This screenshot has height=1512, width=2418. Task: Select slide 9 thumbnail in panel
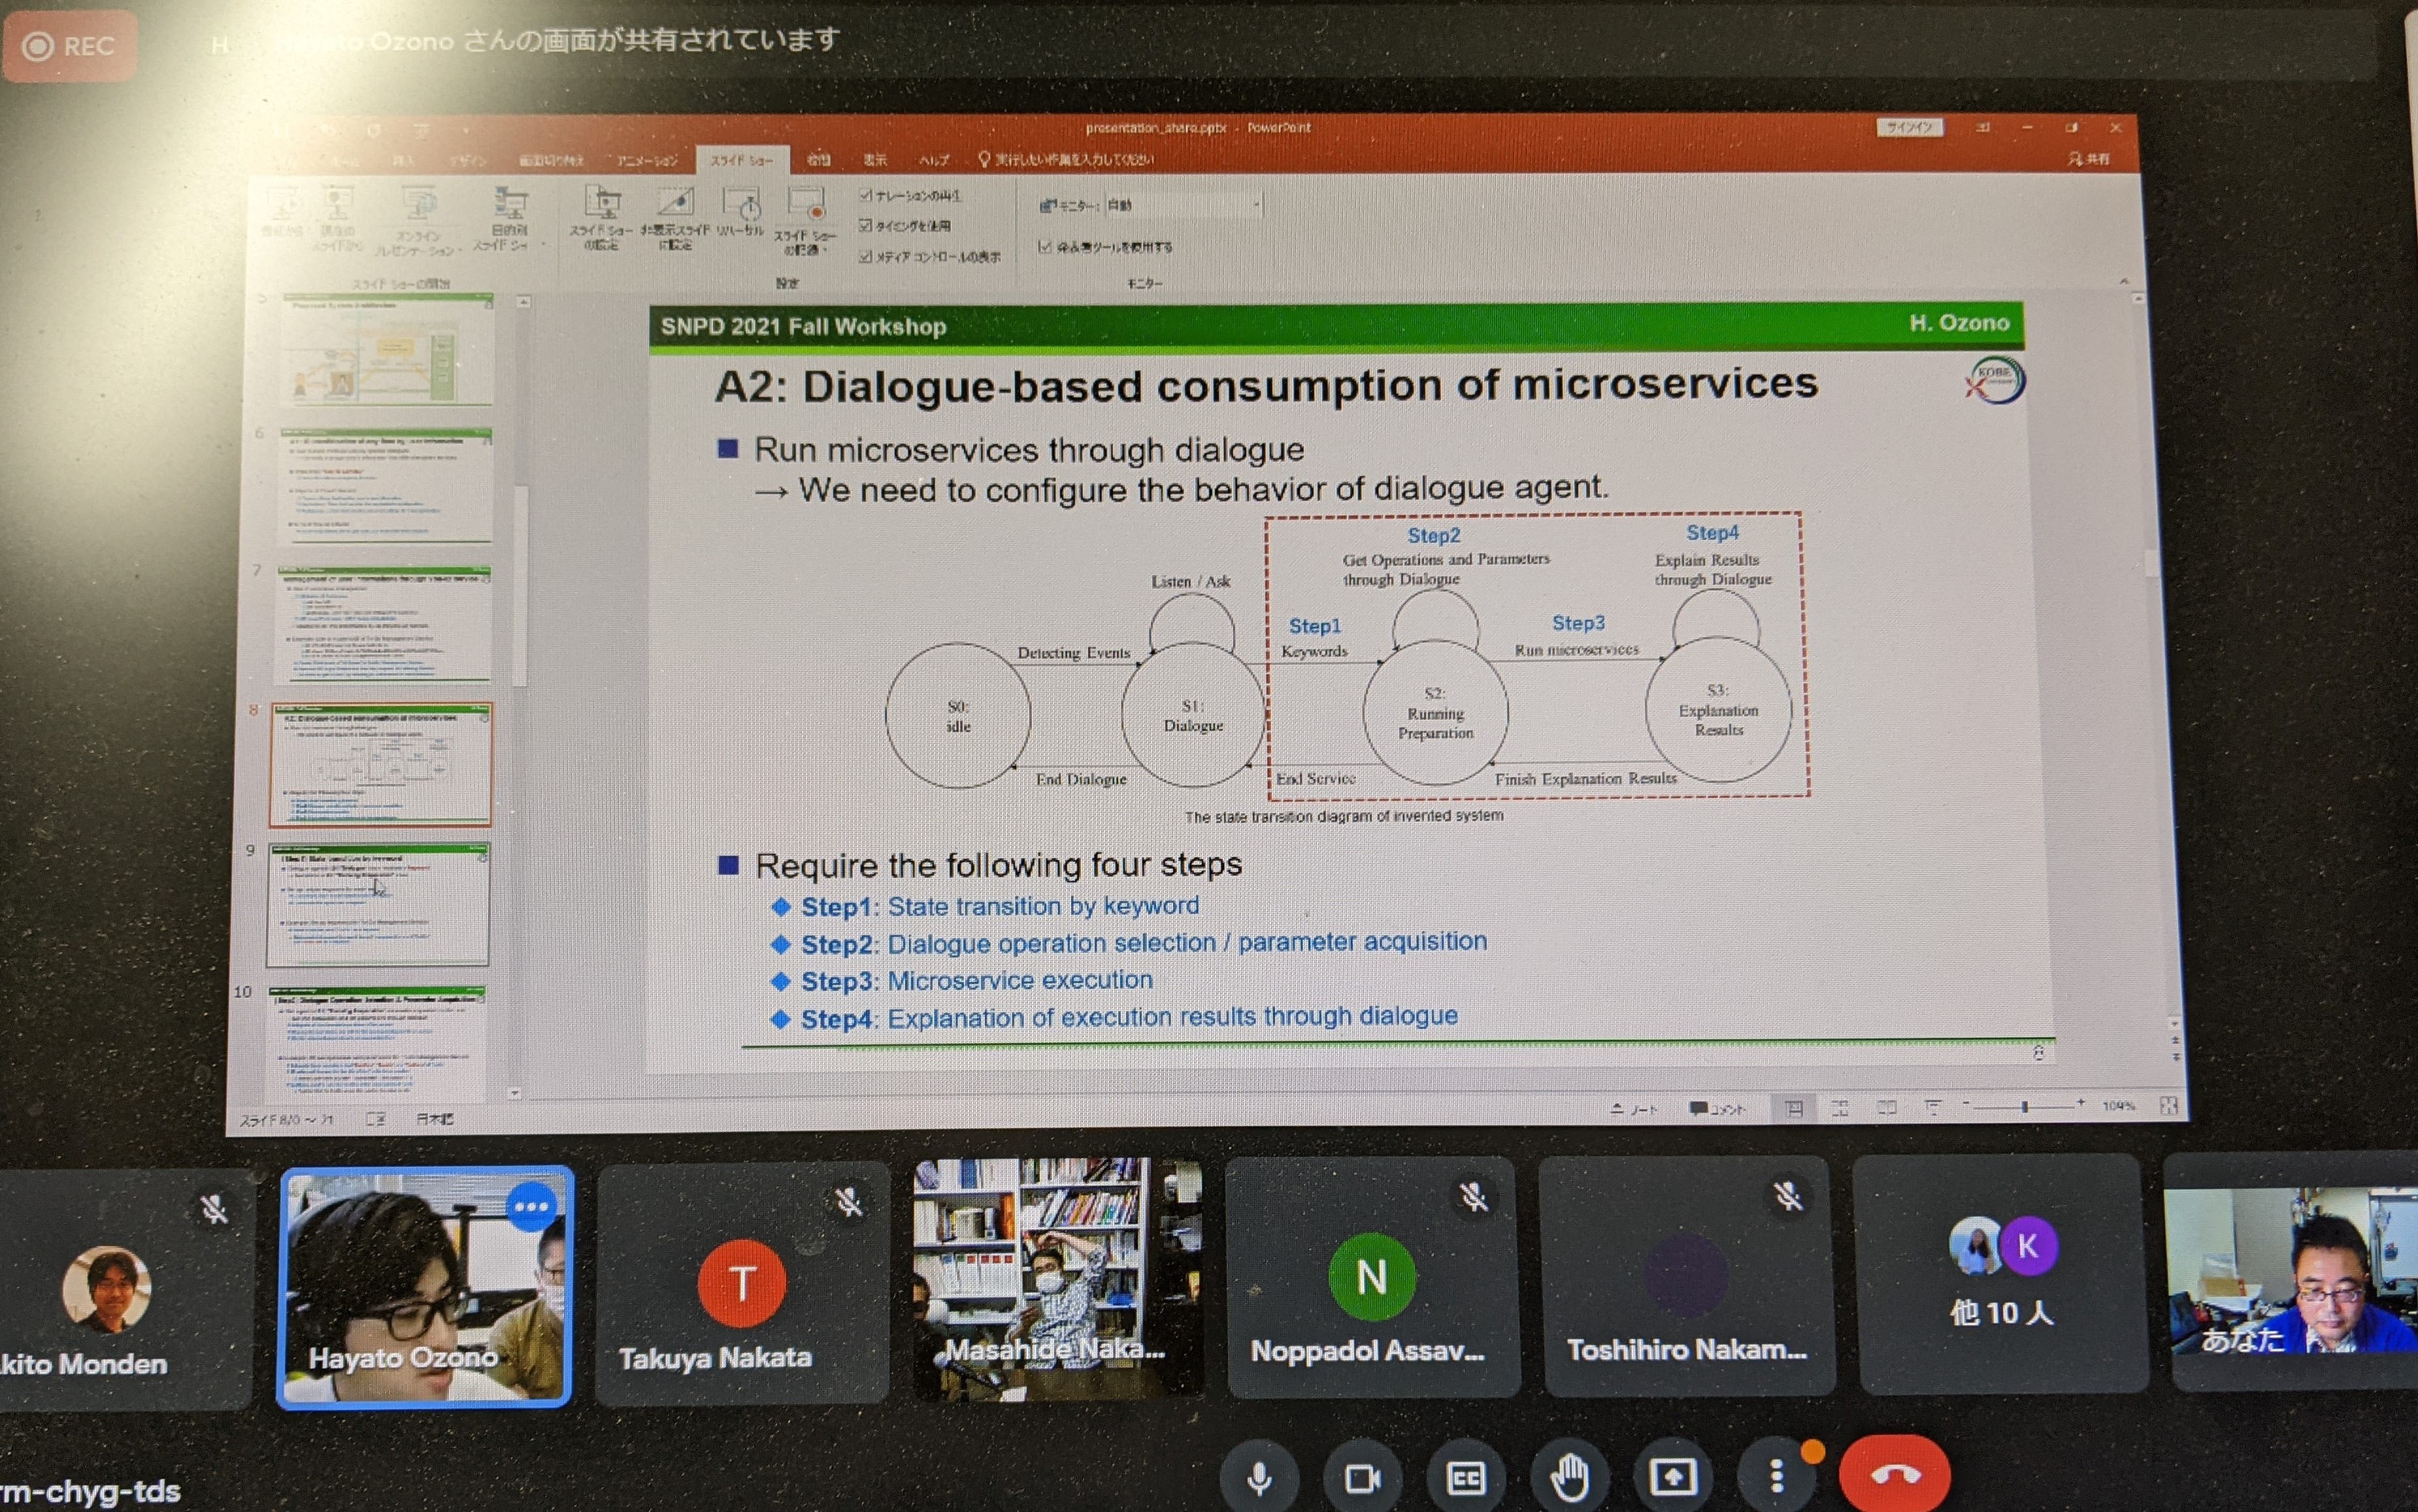[378, 905]
